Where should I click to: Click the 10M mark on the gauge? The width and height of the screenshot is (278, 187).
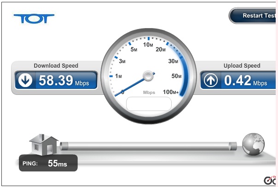148,45
